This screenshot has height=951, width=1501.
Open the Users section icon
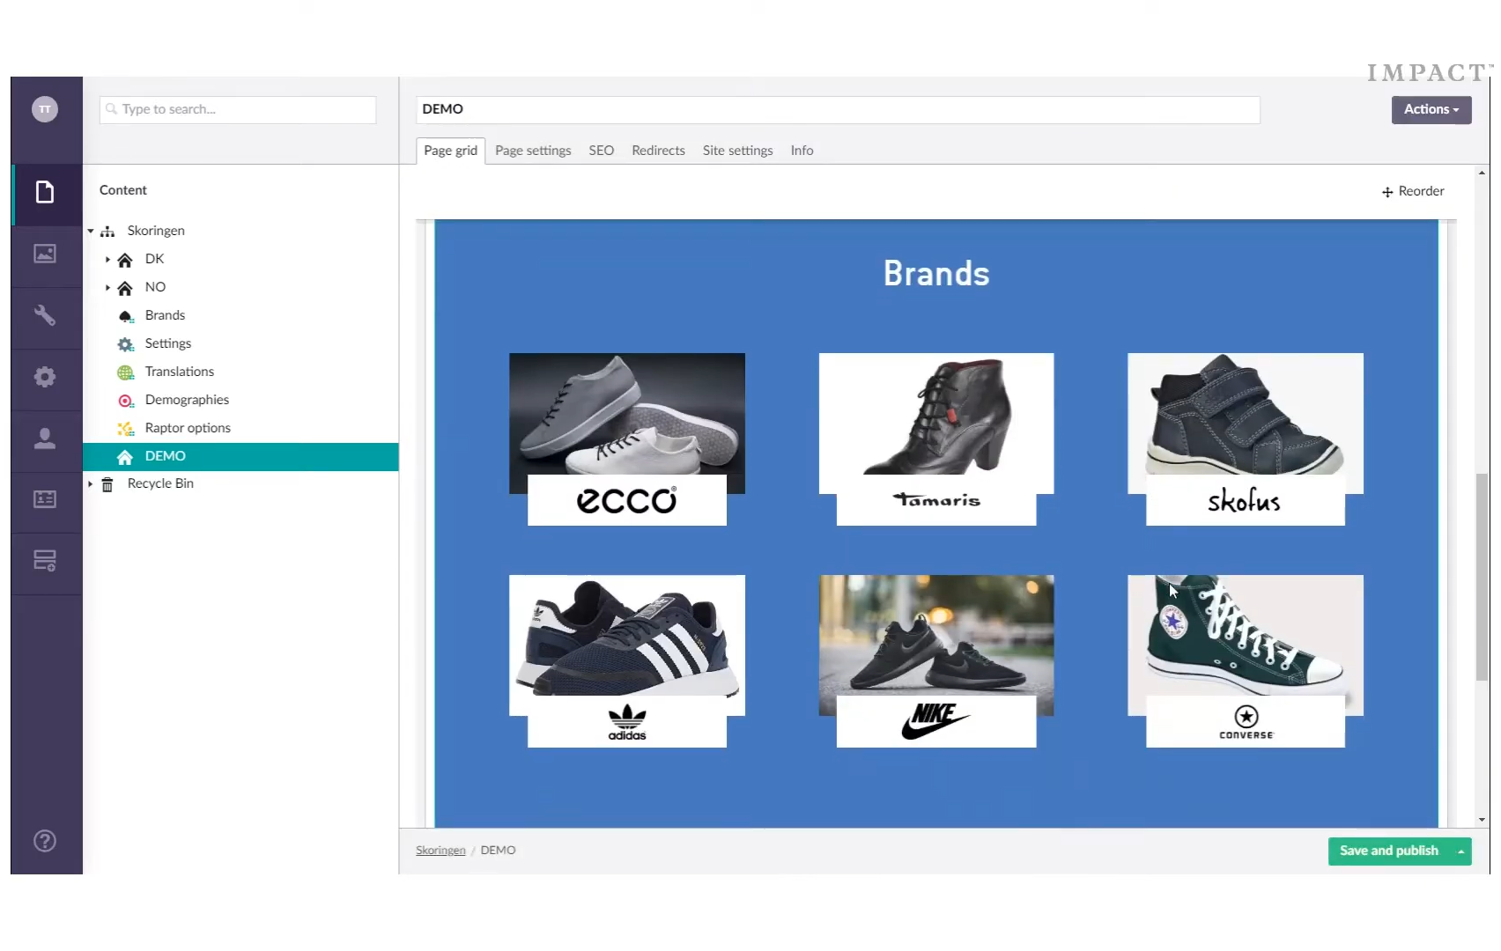coord(45,439)
